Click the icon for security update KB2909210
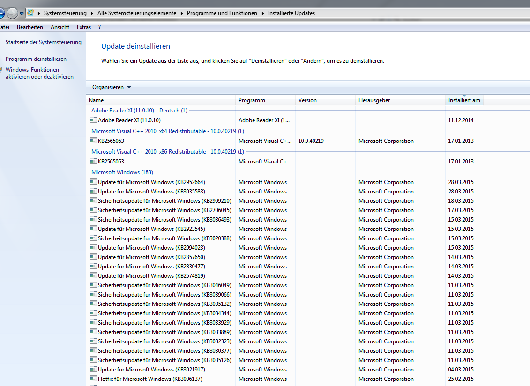 [93, 201]
